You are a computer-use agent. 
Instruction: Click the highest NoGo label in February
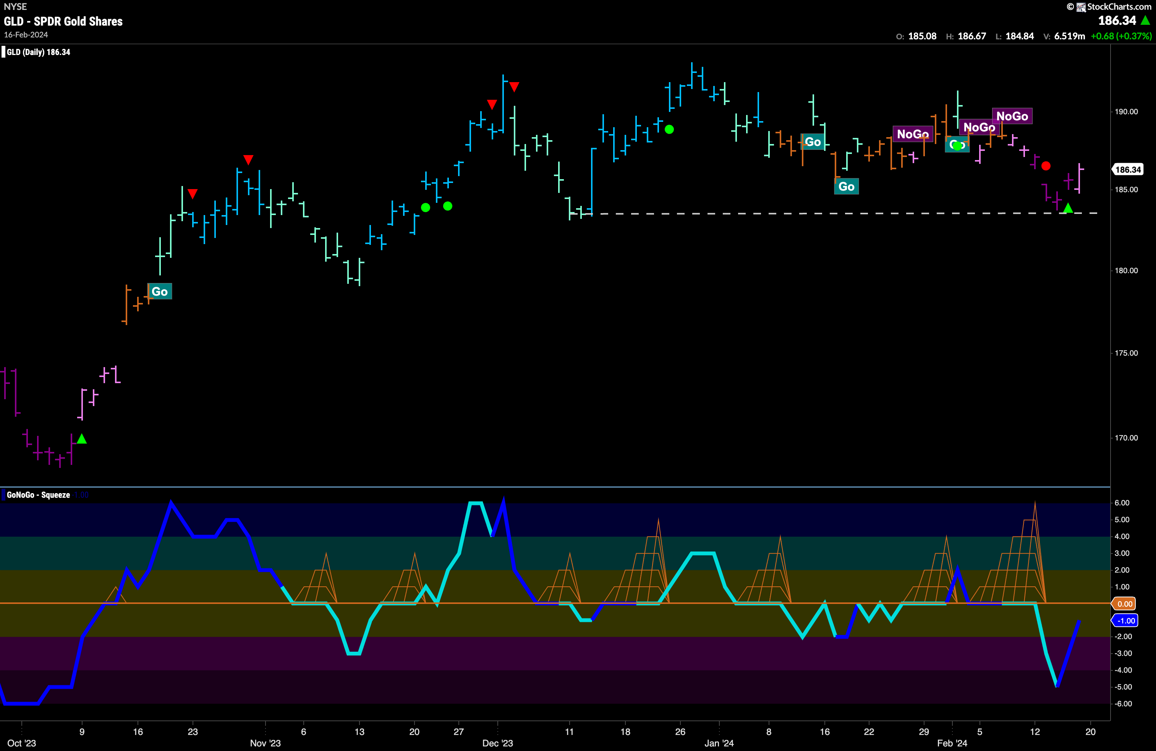1012,116
